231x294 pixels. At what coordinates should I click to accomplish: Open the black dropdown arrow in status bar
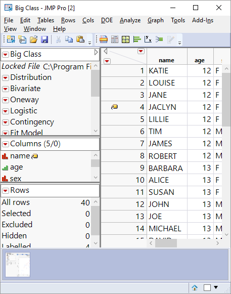[x=216, y=287]
